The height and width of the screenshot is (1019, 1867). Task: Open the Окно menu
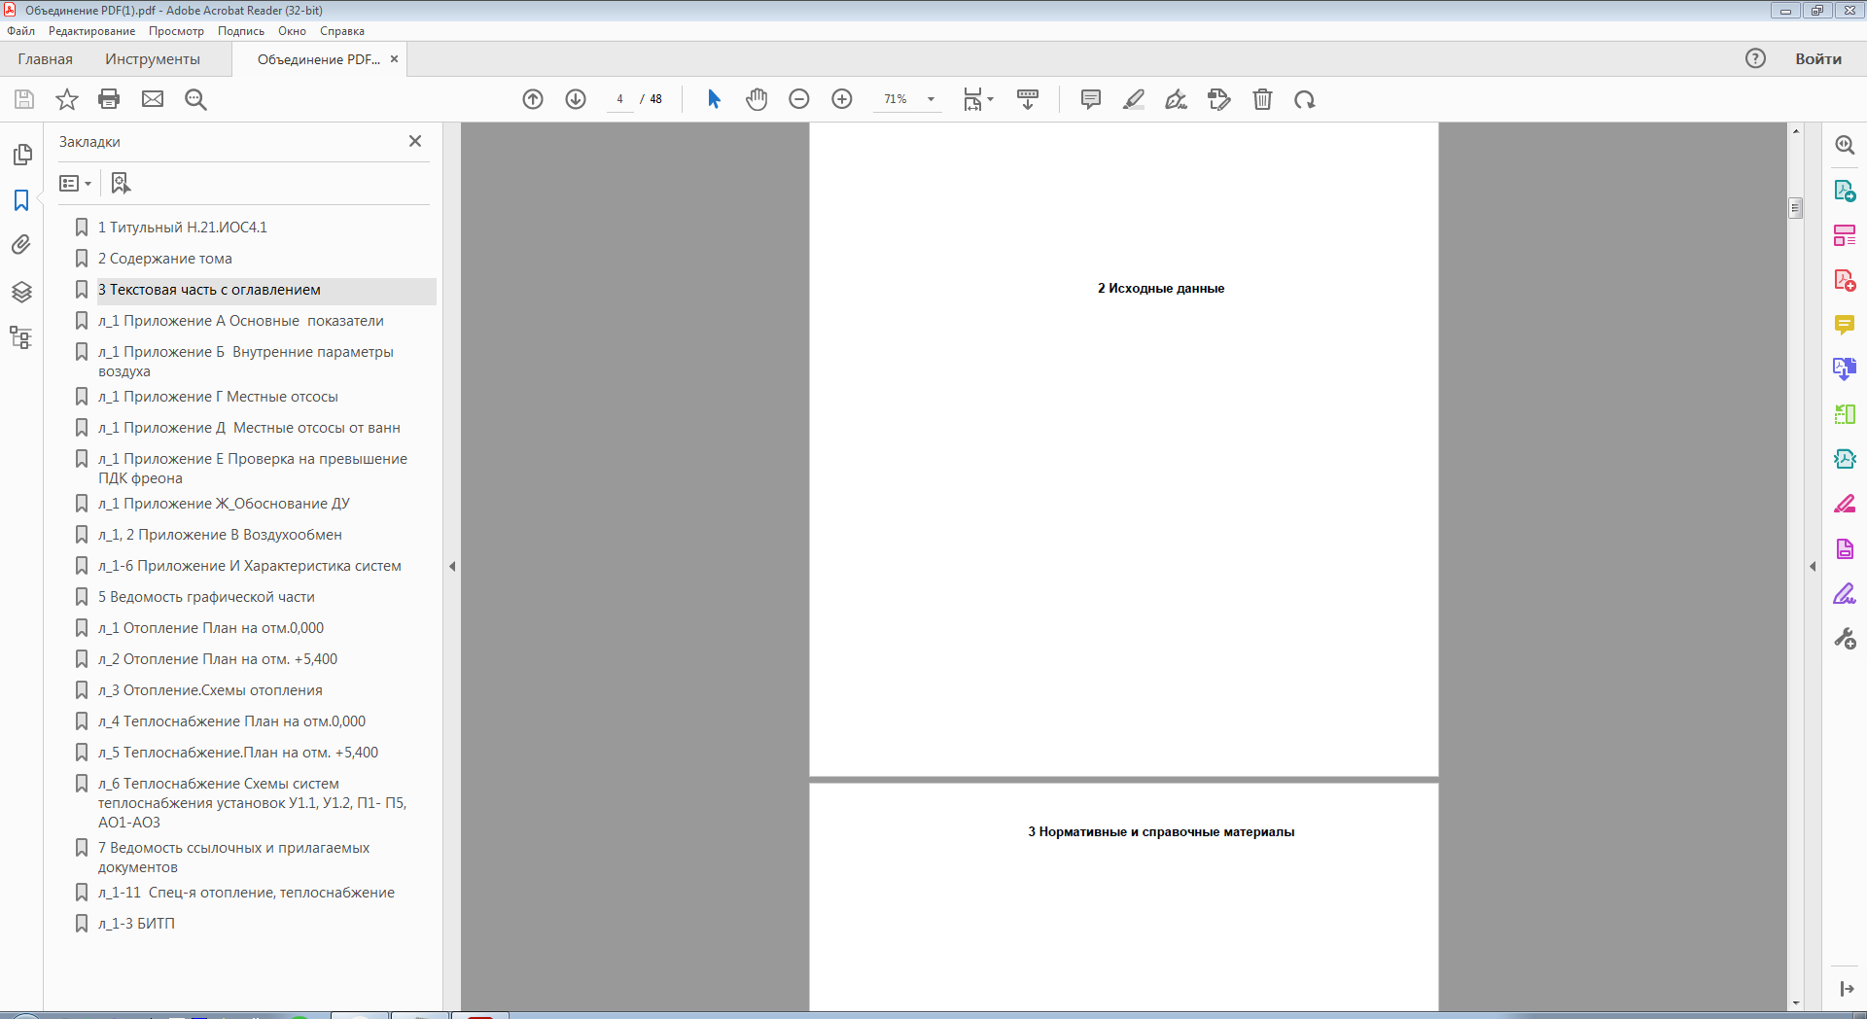(292, 31)
